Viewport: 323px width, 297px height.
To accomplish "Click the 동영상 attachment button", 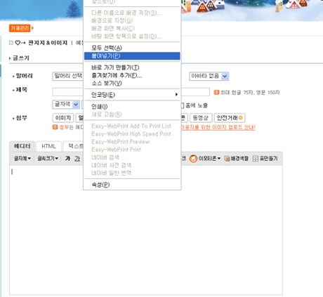I will point(201,118).
